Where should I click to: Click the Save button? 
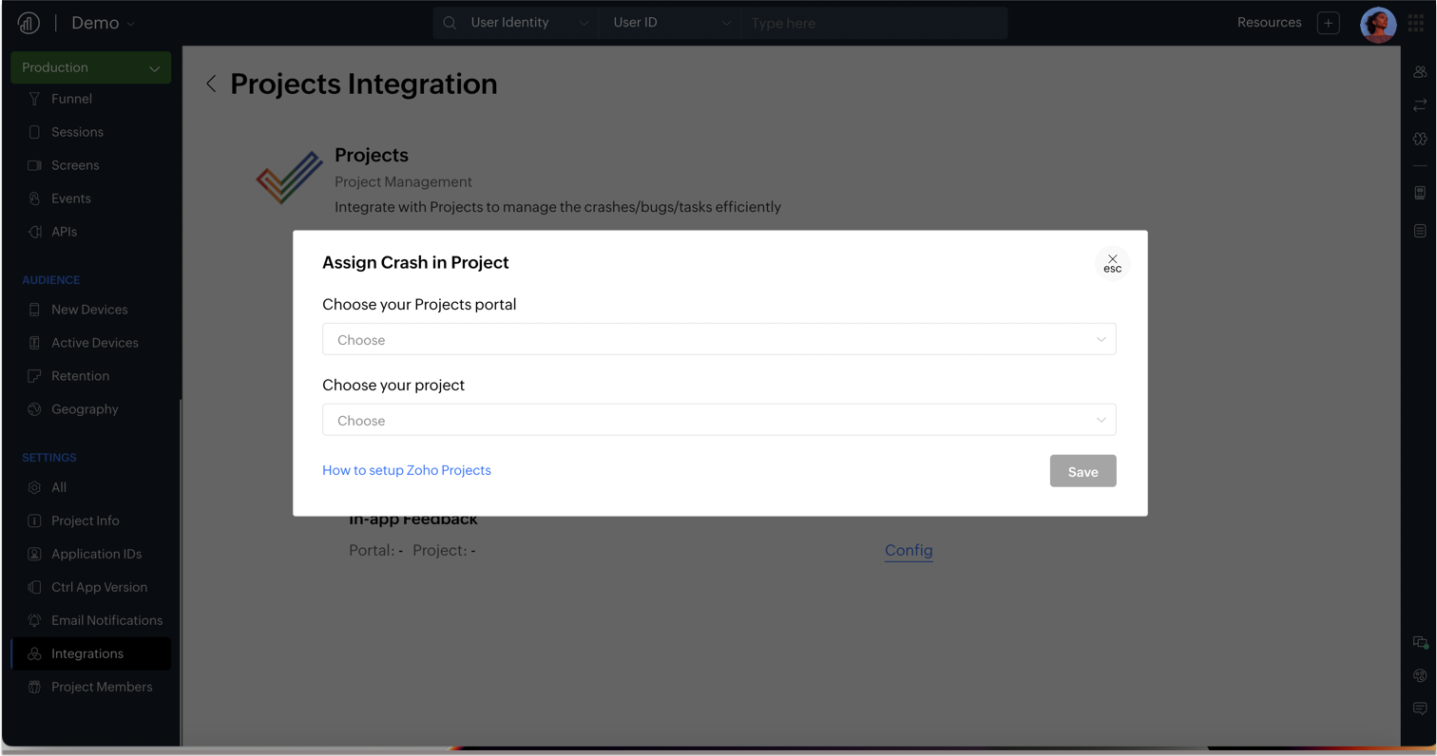[1083, 472]
